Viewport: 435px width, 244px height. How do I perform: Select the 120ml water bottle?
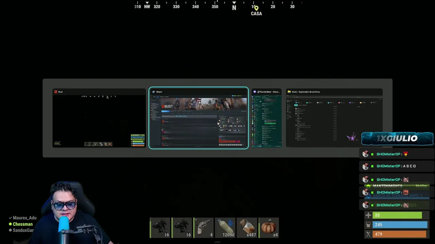(225, 228)
